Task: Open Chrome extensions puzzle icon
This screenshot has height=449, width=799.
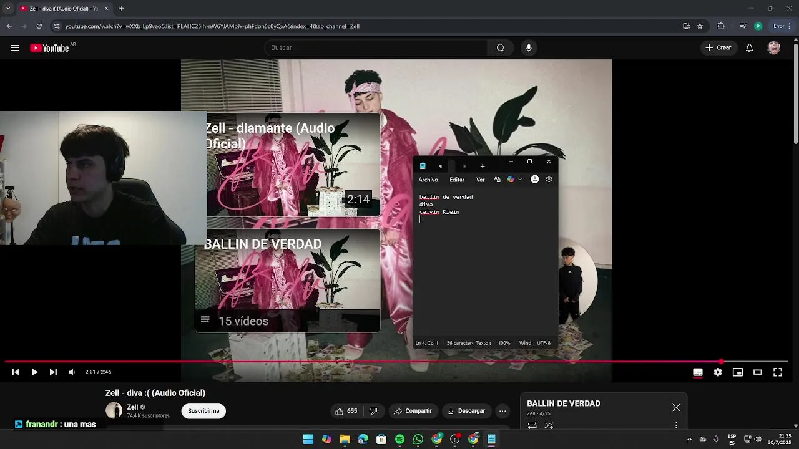Action: 721,26
